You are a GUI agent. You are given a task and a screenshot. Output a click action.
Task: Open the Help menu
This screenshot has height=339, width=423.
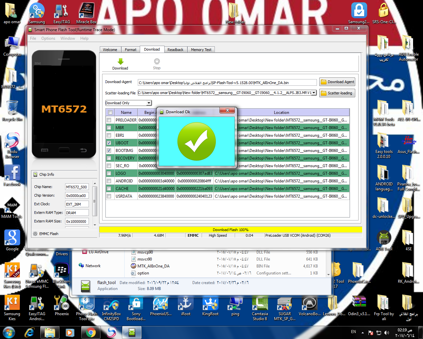84,38
